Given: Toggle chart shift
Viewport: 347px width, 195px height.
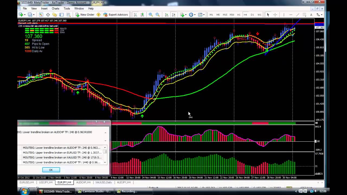Looking at the screenshot, I should [173, 15].
